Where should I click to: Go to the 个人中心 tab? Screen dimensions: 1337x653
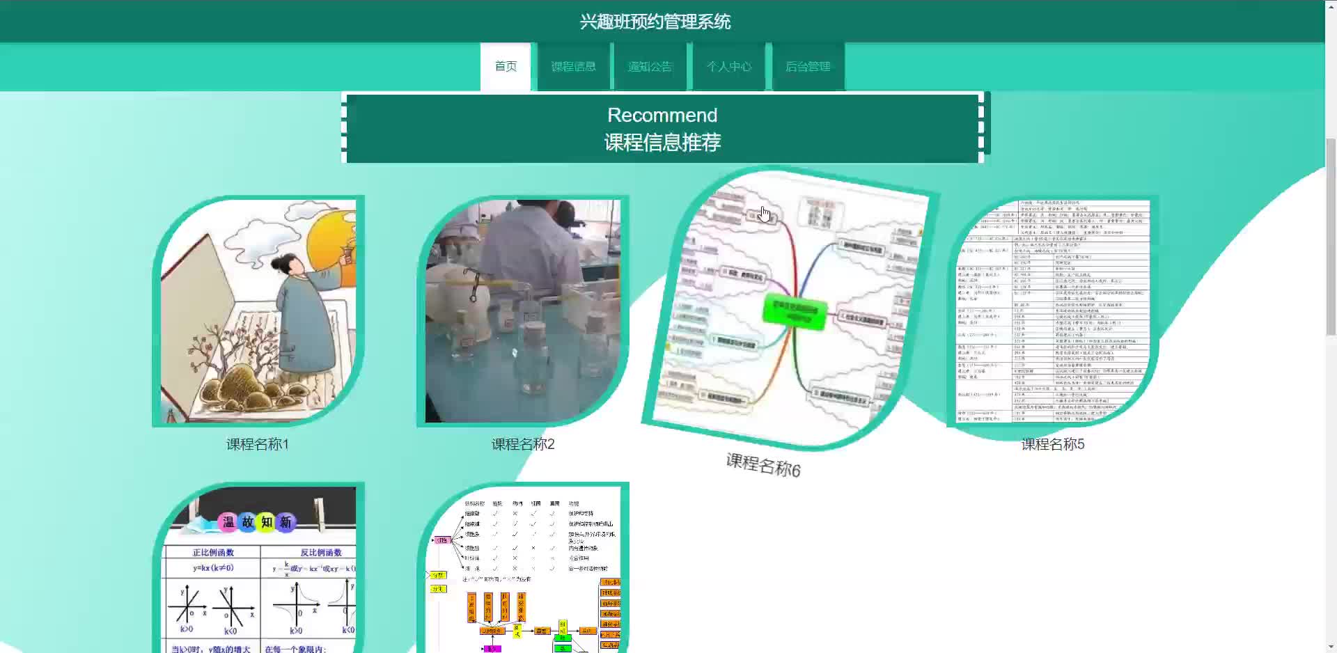729,67
